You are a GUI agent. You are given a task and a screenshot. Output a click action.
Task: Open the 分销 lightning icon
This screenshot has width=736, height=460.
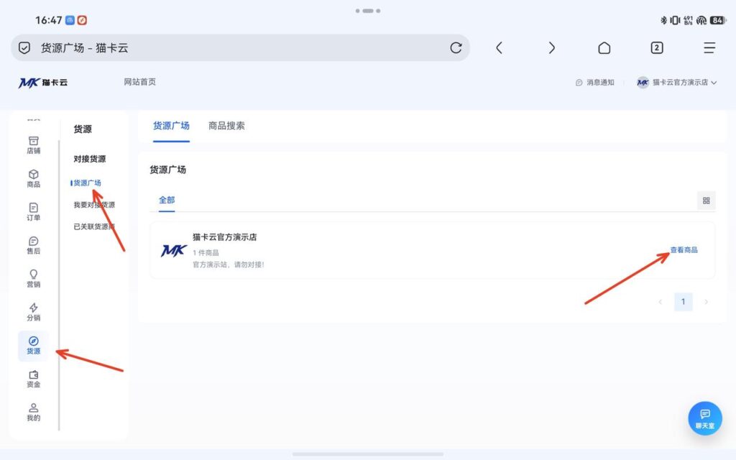coord(33,312)
